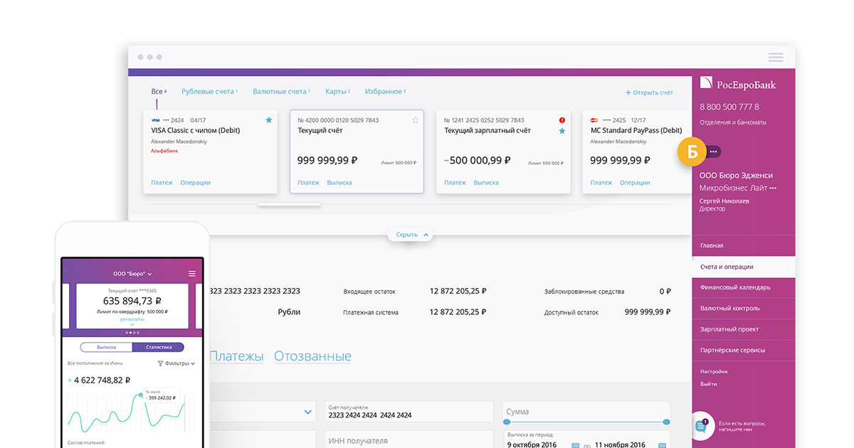Click the Открыть счёт link
This screenshot has width=854, height=448.
click(x=649, y=92)
